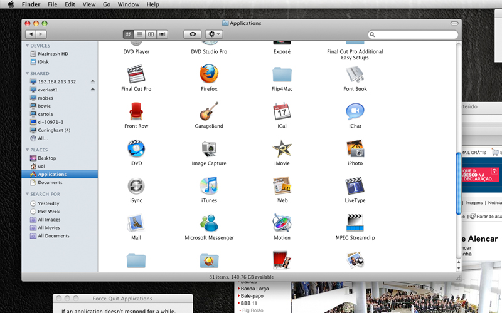Viewport: 502px width, 313px height.
Task: Select the iCal calendar icon
Action: [282, 111]
